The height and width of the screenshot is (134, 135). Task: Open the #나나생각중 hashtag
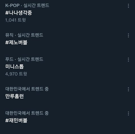click(19, 13)
